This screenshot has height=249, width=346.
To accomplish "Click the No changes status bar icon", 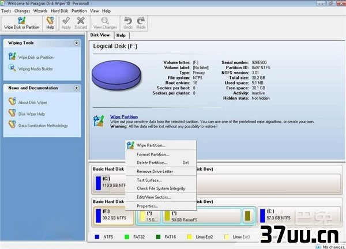I will 318,247.
